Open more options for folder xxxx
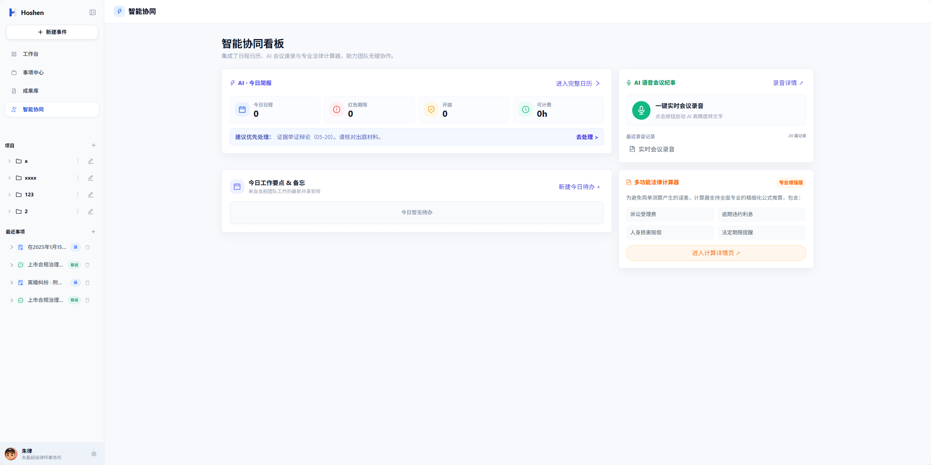 click(78, 178)
